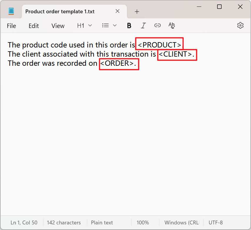Image resolution: width=251 pixels, height=230 pixels.
Task: Click the Windows (CRLF) line ending indicator
Action: coord(182,222)
